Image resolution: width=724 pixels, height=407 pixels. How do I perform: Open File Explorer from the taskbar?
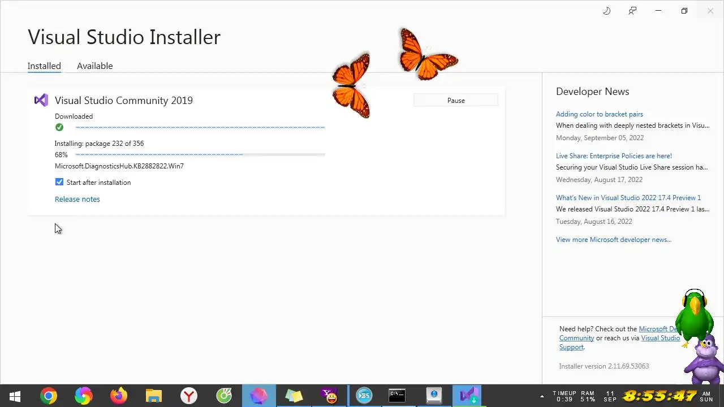(154, 396)
